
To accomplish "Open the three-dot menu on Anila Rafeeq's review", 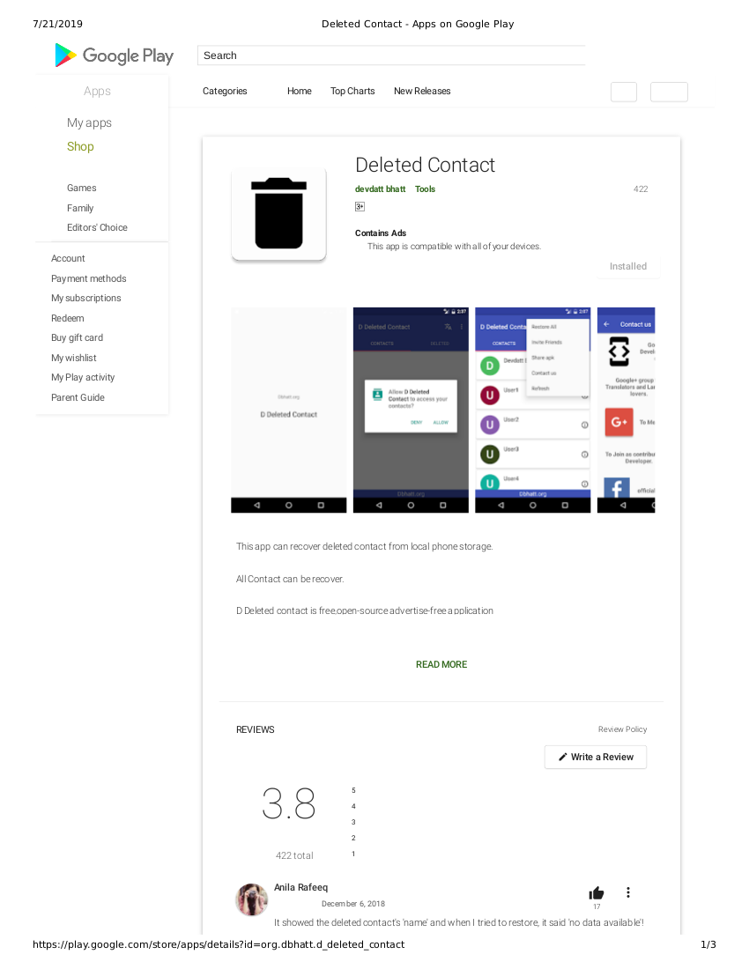I will coord(627,892).
